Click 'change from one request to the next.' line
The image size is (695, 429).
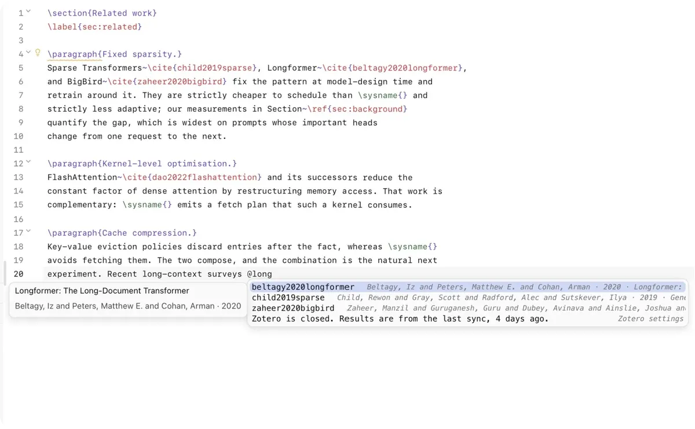(137, 137)
